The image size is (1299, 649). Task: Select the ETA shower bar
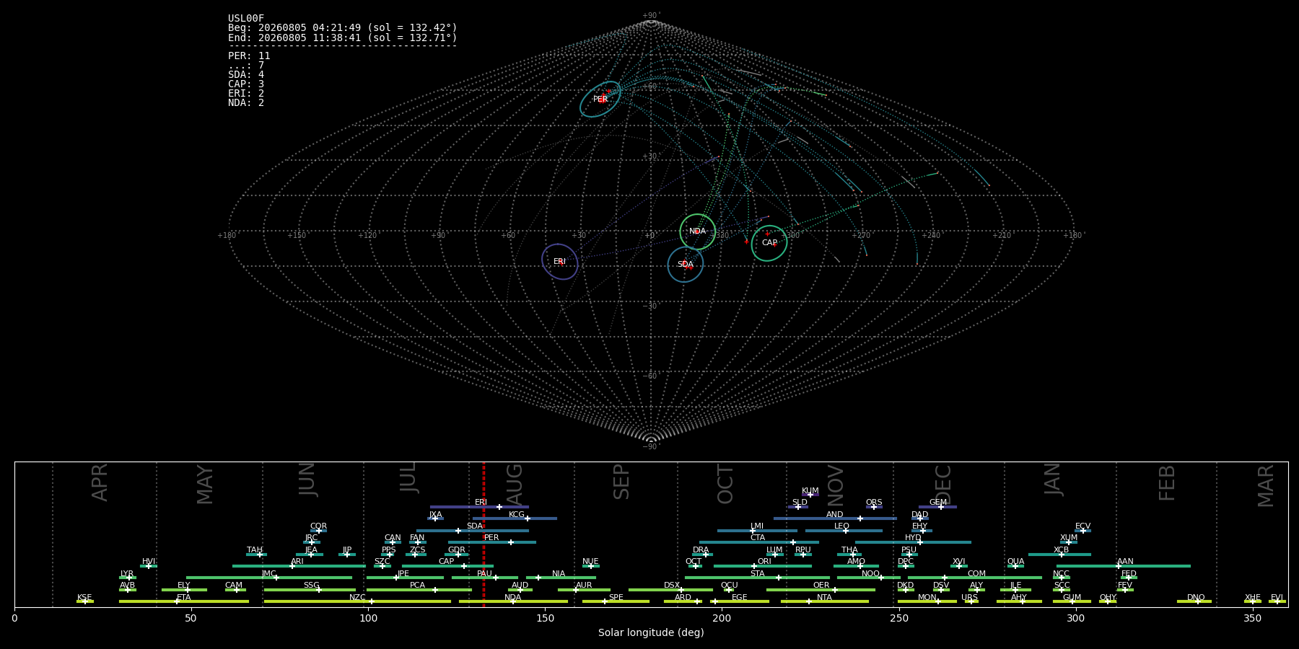(184, 601)
